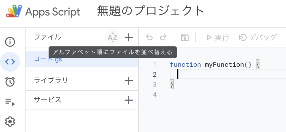Click the Undo arrow in editor toolbar
This screenshot has height=132, width=286.
pos(149,38)
